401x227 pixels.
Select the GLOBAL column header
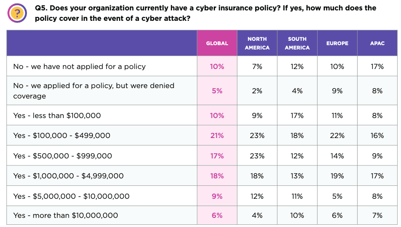(x=217, y=43)
